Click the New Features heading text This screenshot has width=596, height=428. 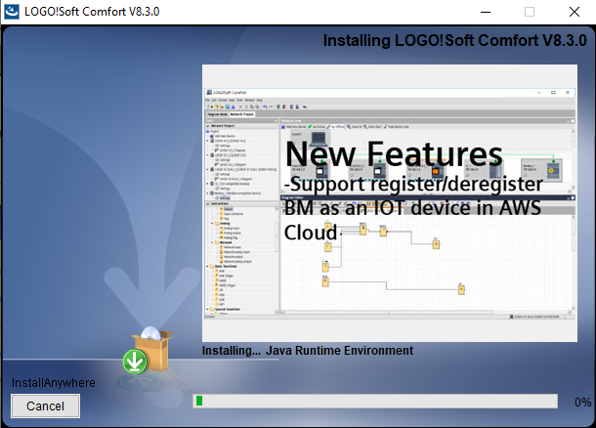click(x=394, y=154)
